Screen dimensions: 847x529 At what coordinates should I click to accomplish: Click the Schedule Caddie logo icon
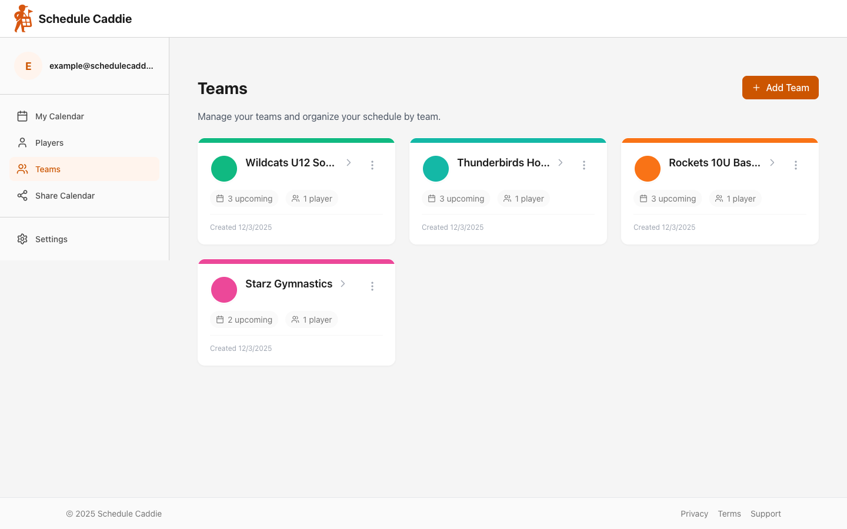pyautogui.click(x=22, y=18)
